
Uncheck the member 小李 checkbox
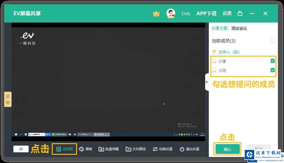point(273,61)
